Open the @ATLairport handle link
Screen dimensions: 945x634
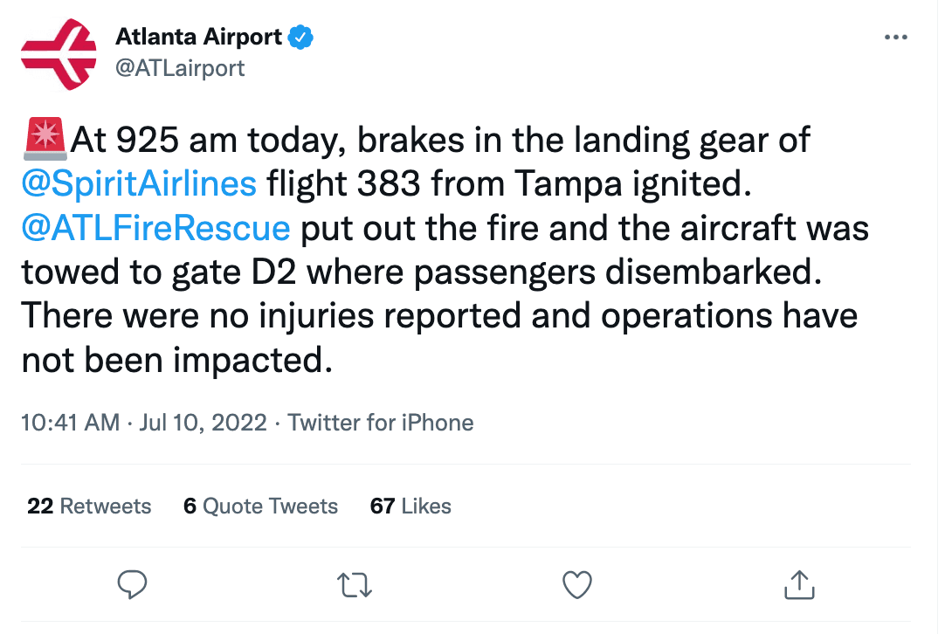pos(180,67)
